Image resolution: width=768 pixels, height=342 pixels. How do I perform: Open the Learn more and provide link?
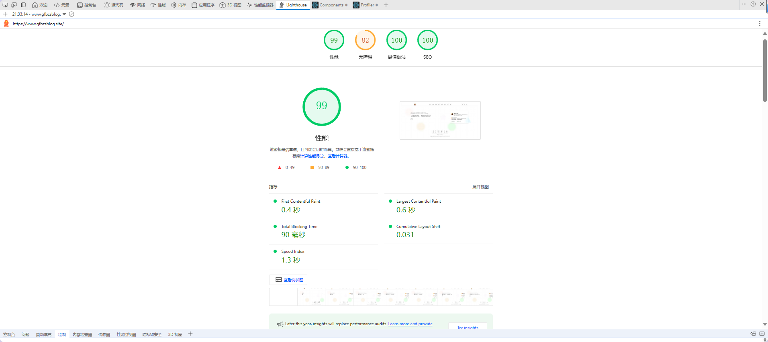[410, 324]
